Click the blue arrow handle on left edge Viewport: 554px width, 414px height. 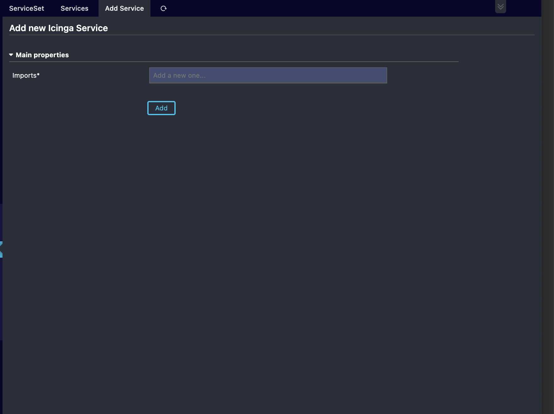click(1, 249)
